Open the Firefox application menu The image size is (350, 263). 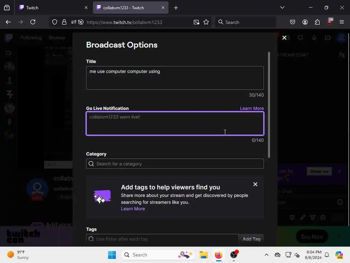point(342,22)
